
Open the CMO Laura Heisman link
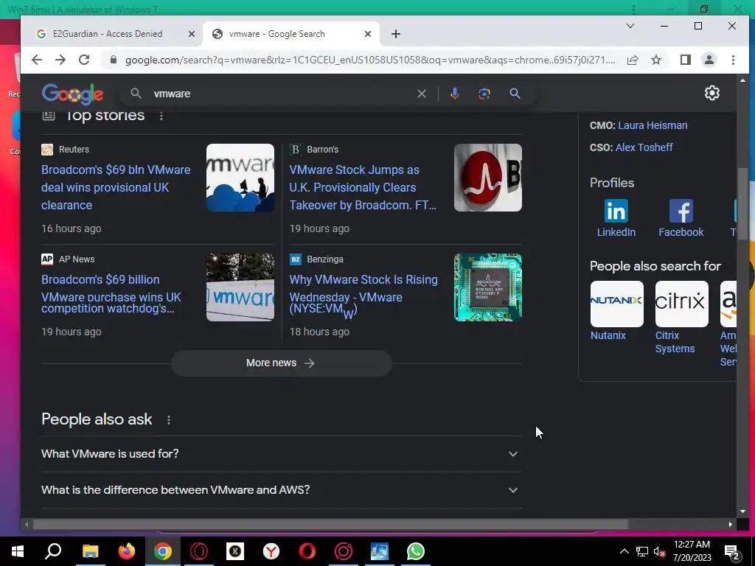coord(653,125)
